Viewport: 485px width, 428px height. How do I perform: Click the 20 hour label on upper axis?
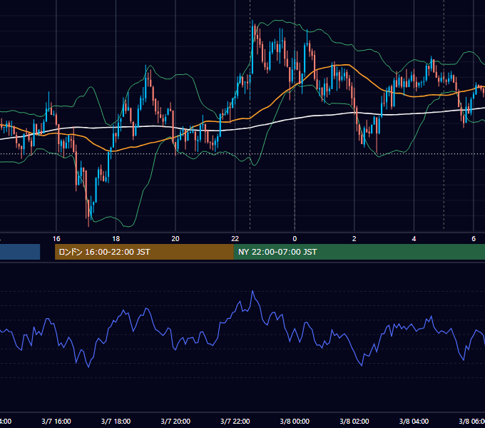[175, 239]
